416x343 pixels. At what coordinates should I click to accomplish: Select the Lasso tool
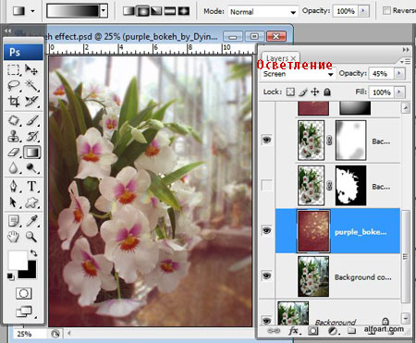click(x=14, y=85)
